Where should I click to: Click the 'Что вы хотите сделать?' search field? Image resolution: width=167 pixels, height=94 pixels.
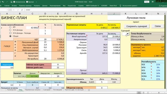[130, 6]
